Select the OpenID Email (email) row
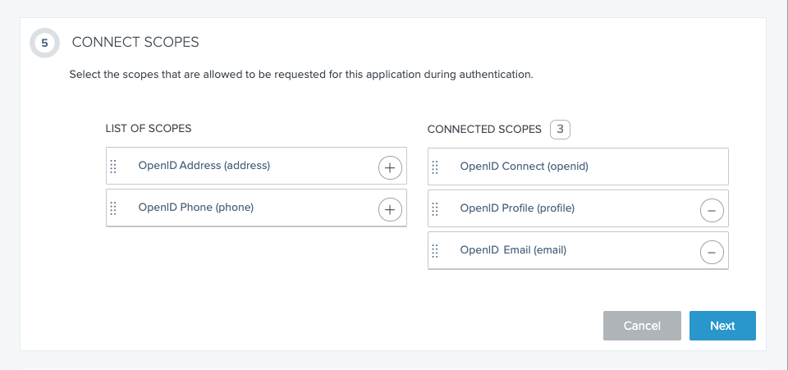This screenshot has width=788, height=370. click(513, 250)
